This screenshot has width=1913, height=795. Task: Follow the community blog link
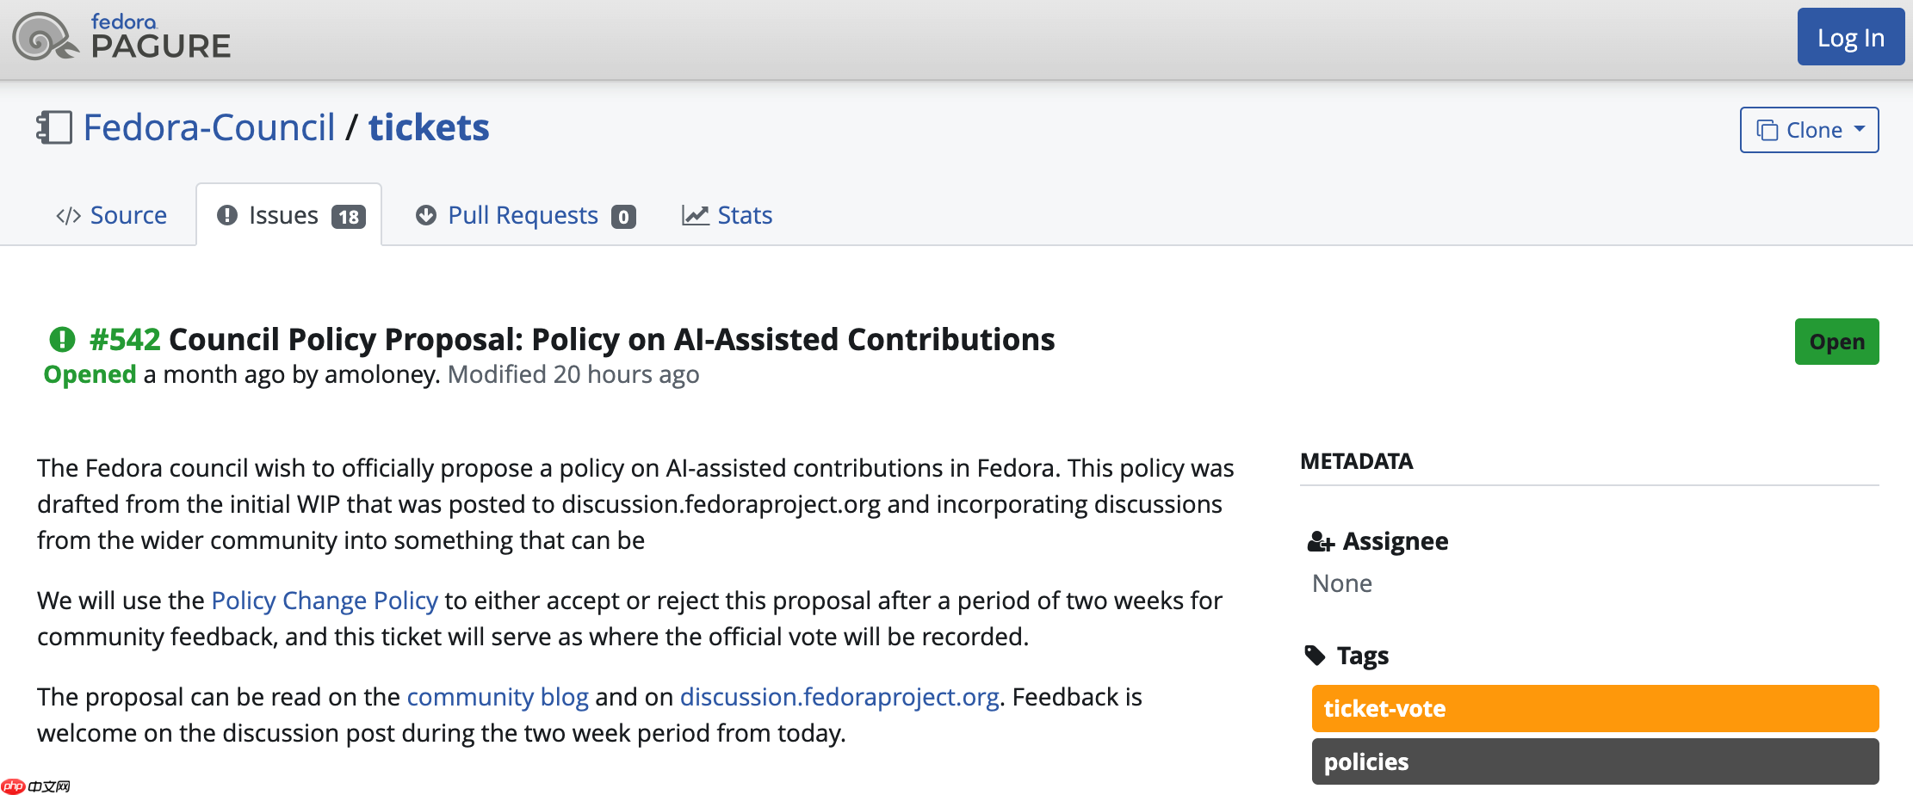coord(498,697)
